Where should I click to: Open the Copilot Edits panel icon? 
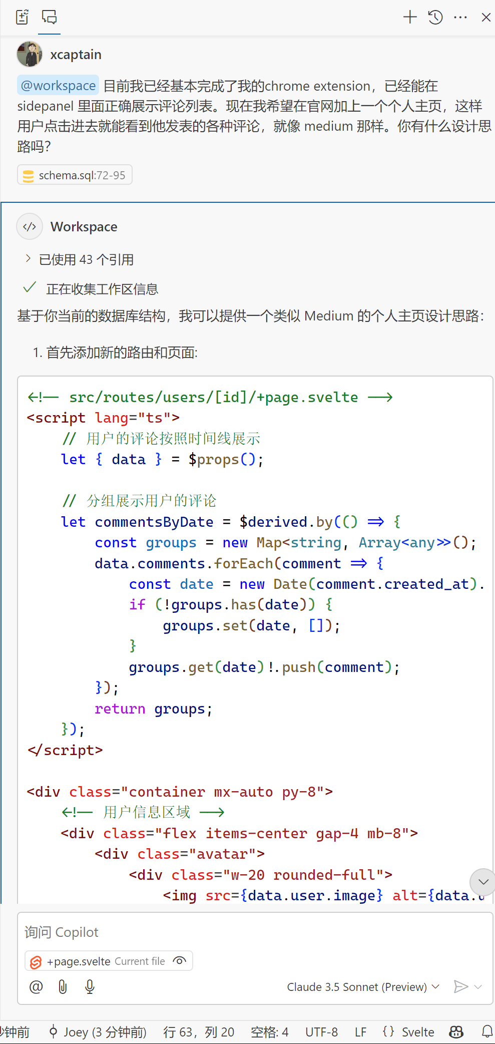click(x=22, y=17)
